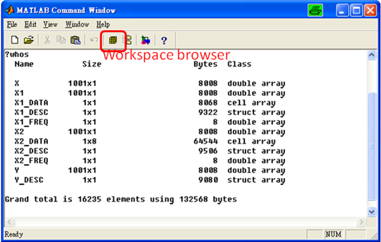Viewport: 381px width, 242px height.
Task: Click the Help question mark icon
Action: pos(164,40)
